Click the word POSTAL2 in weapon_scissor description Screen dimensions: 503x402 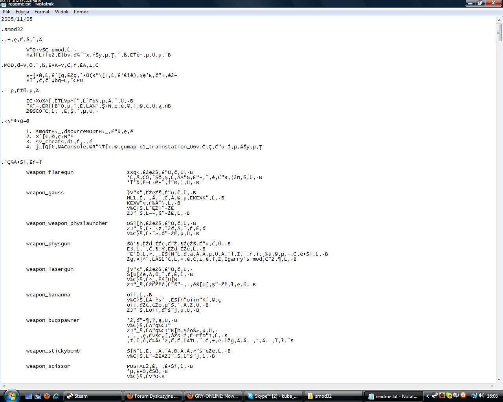point(138,366)
